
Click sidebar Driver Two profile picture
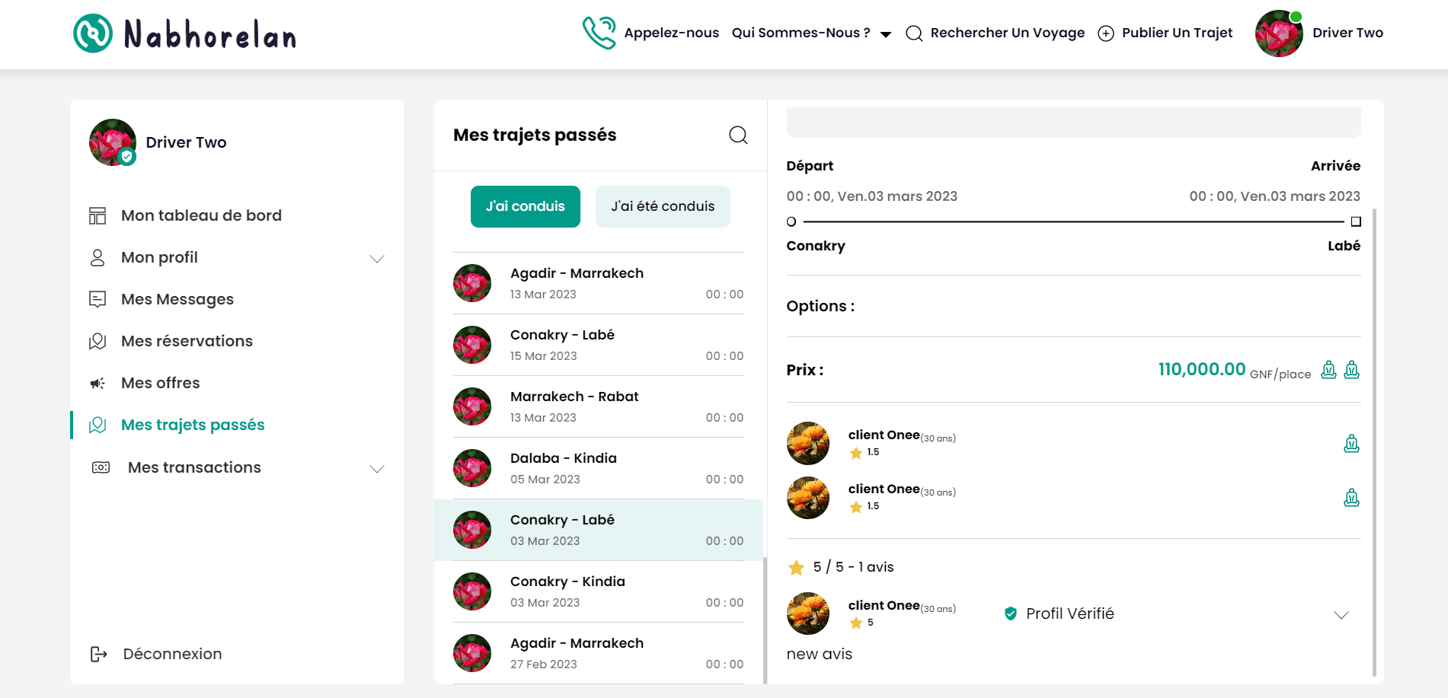pos(113,142)
